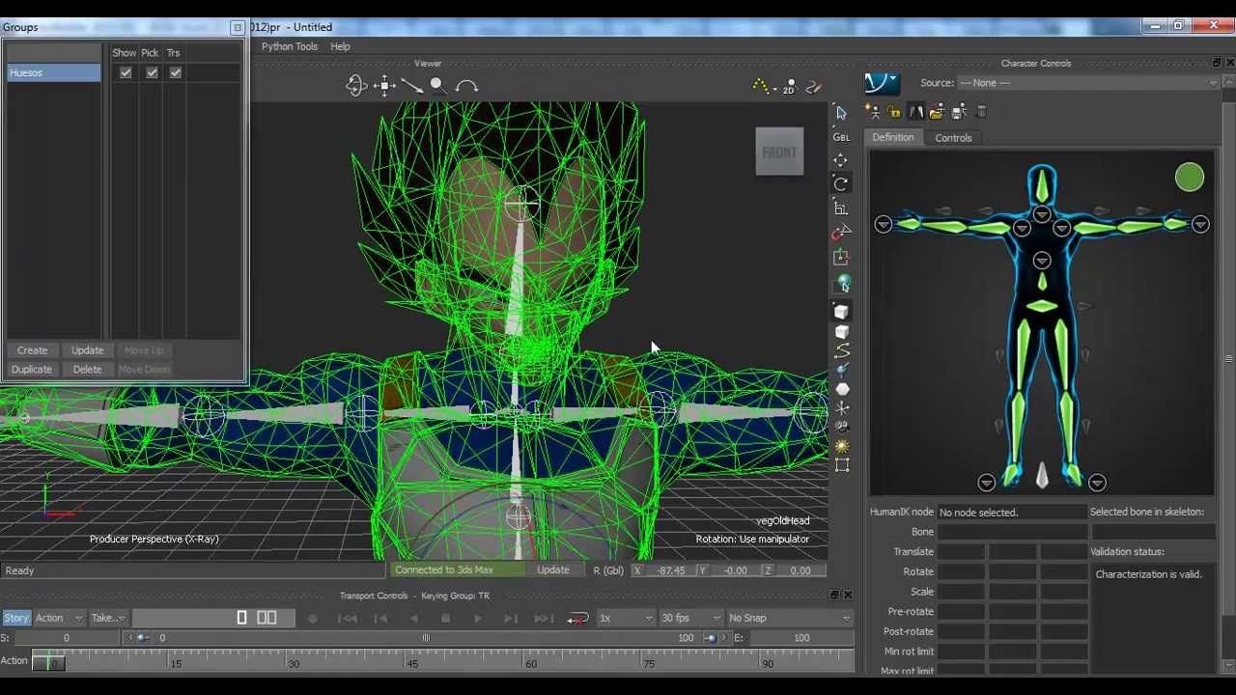Click the green characterization status circle
1236x695 pixels.
[1190, 178]
